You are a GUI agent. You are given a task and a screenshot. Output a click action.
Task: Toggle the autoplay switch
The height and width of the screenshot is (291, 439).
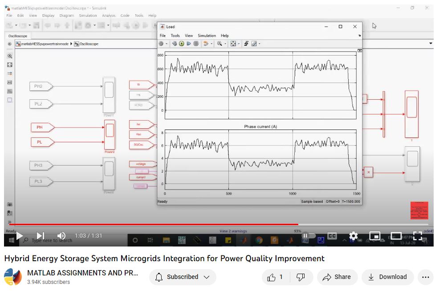308,236
